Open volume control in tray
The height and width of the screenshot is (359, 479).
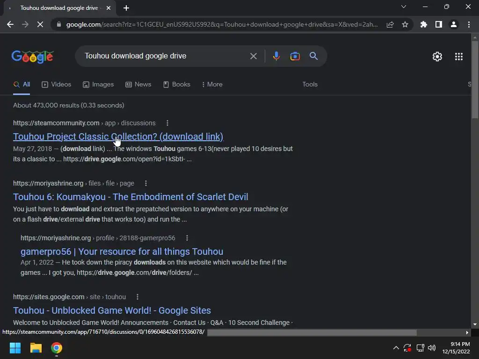point(432,348)
